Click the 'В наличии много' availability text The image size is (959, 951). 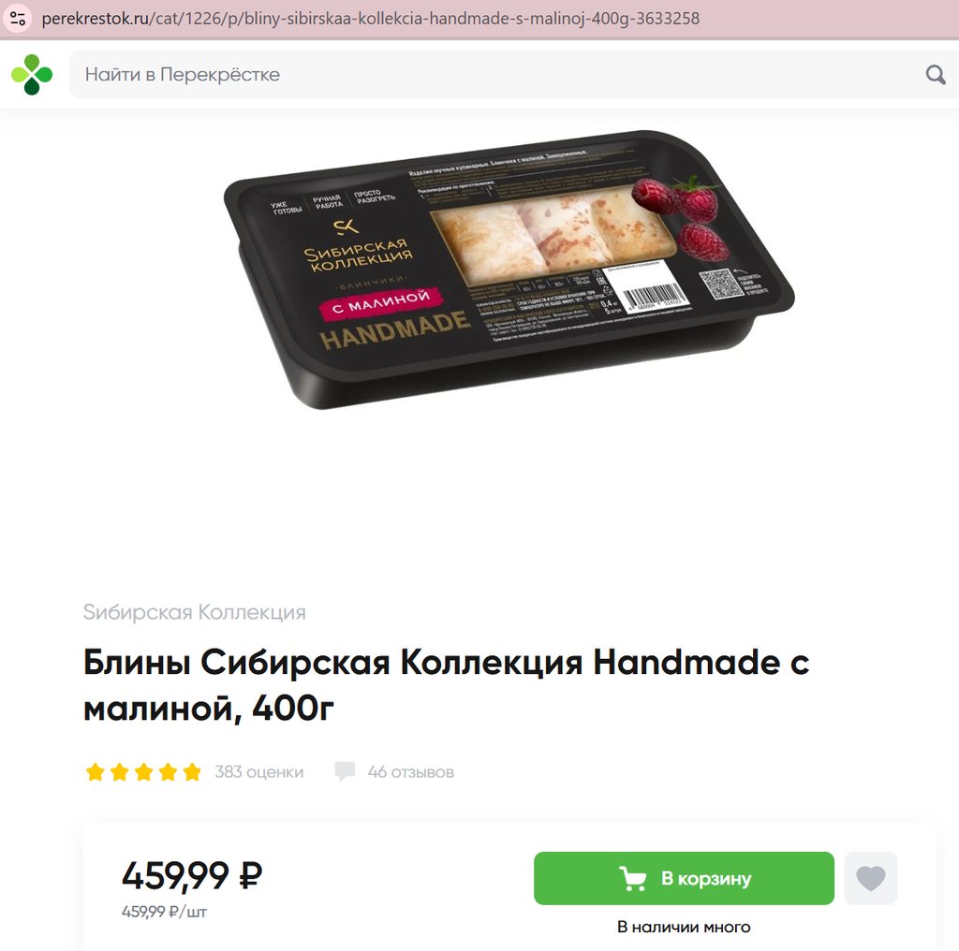(x=684, y=928)
